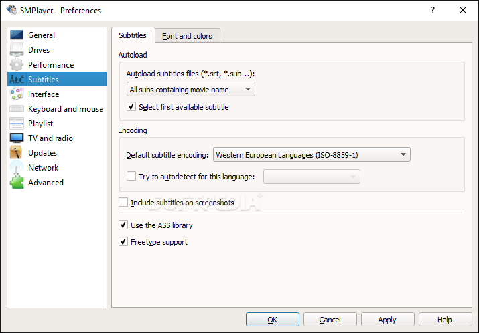
Task: Click the disabled autodetect language combo box
Action: point(312,177)
